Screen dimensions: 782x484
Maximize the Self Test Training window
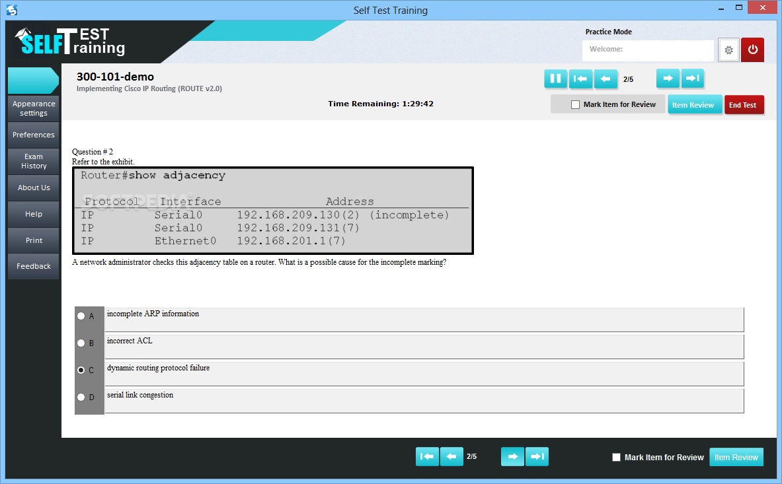[739, 8]
